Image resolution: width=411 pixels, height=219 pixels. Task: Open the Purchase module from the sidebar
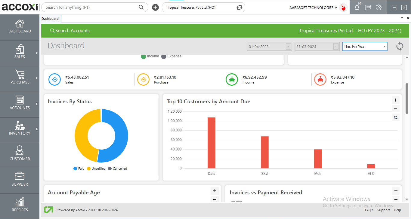[x=20, y=79]
